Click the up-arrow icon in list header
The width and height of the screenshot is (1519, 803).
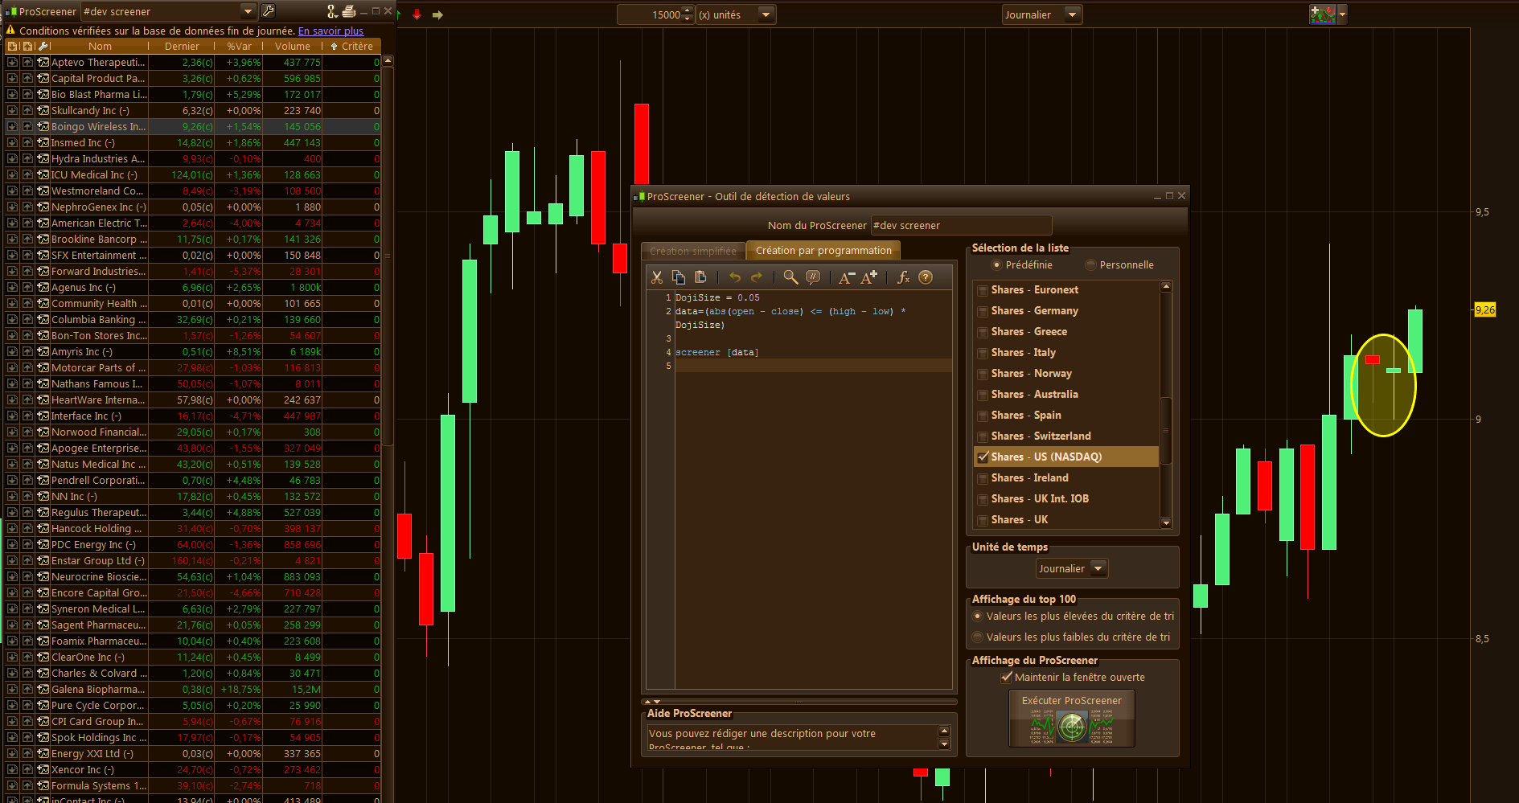click(x=27, y=47)
